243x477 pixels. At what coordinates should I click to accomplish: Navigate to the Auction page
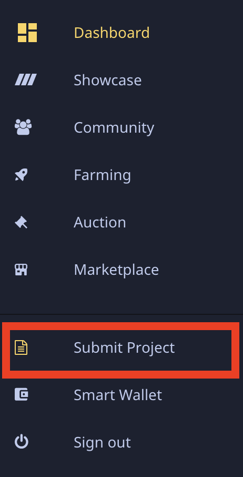tap(100, 222)
